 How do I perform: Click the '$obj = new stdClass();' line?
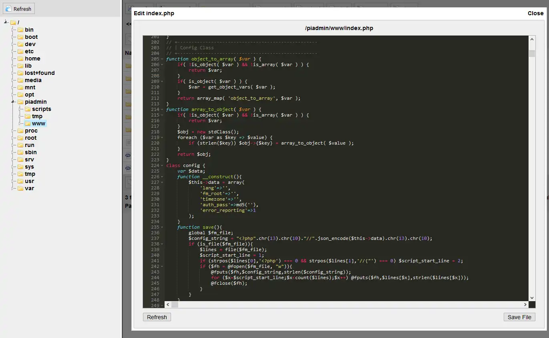click(x=208, y=132)
